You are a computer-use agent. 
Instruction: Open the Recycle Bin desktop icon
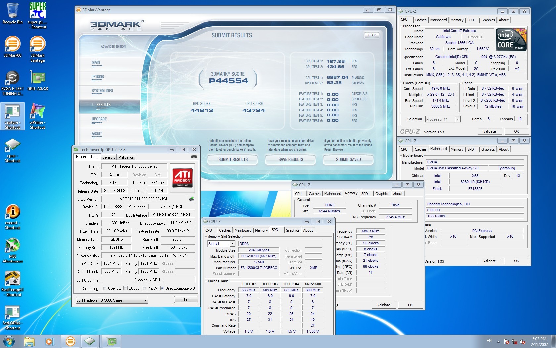click(13, 14)
